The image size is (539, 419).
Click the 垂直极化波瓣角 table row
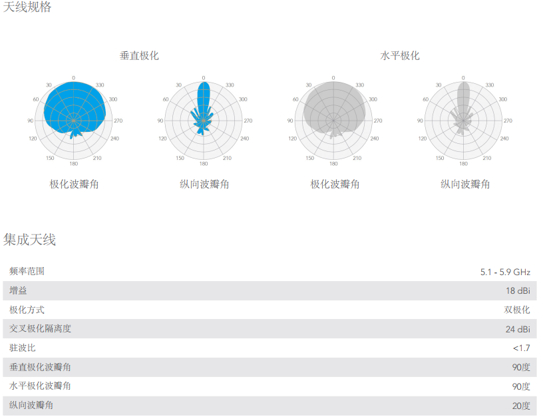click(x=269, y=367)
